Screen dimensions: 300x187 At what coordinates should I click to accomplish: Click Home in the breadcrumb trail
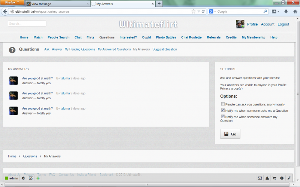[12, 156]
